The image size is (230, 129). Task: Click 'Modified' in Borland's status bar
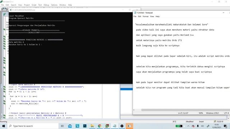190,121
